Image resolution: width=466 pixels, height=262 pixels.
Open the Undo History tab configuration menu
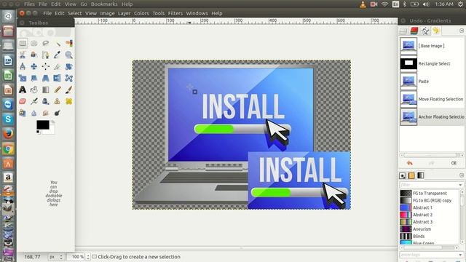pos(461,31)
